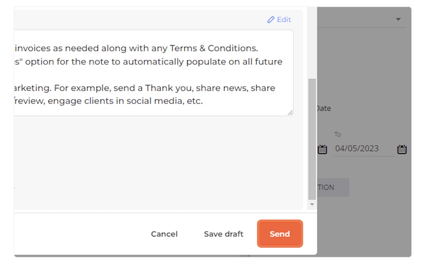Click the pencil icon beside Edit
Image resolution: width=421 pixels, height=262 pixels.
tap(271, 20)
